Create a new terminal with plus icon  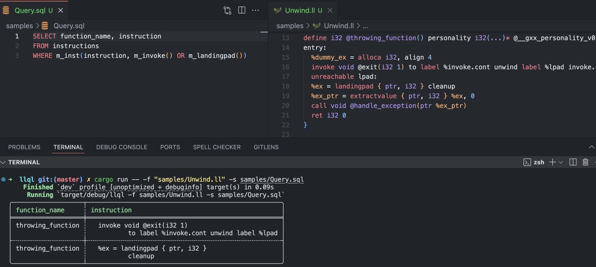[552, 162]
